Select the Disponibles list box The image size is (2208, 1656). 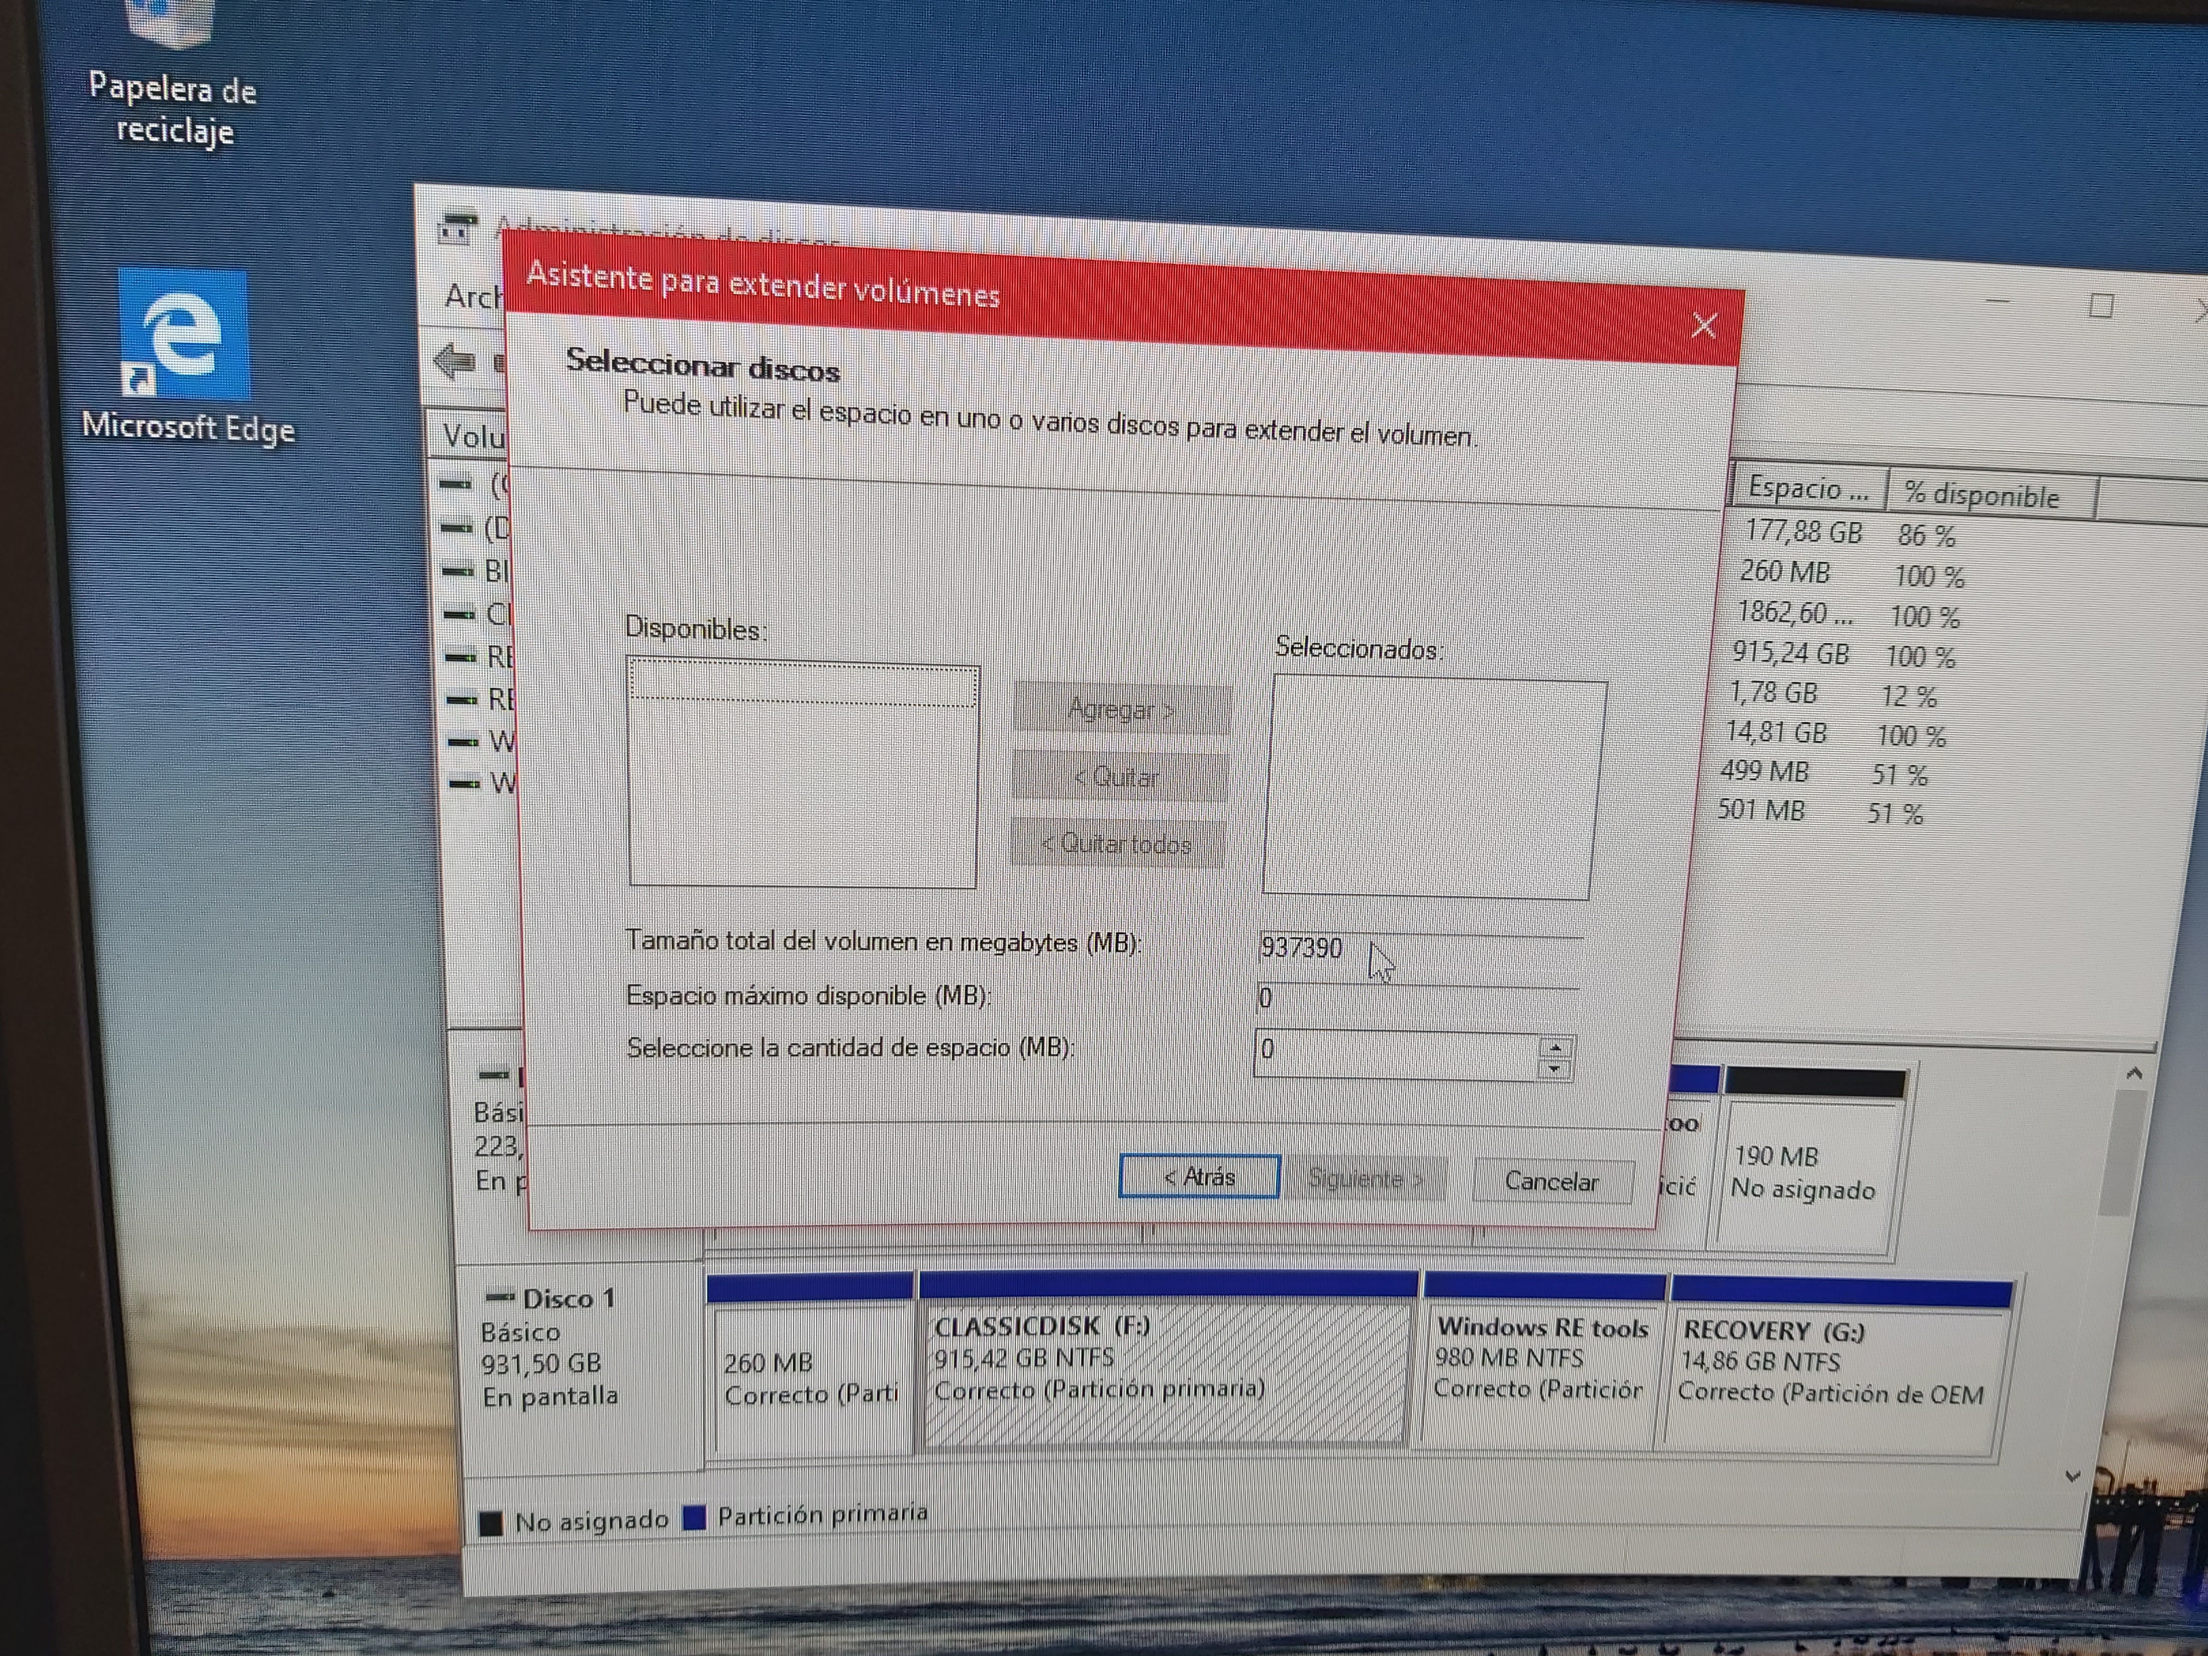click(x=803, y=774)
